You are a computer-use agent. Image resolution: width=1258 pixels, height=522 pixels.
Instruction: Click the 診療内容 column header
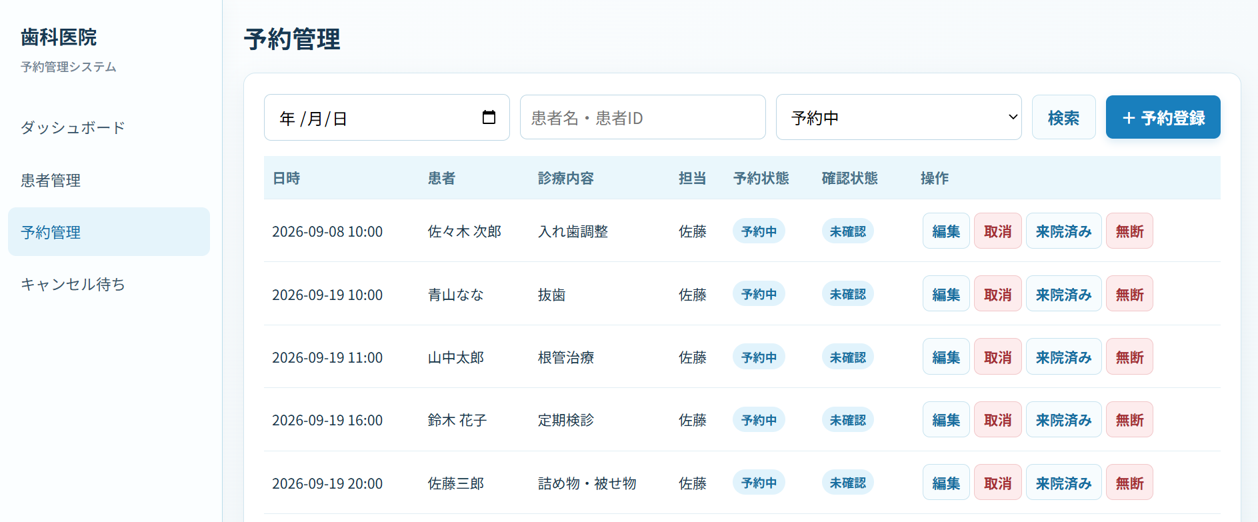coord(565,178)
